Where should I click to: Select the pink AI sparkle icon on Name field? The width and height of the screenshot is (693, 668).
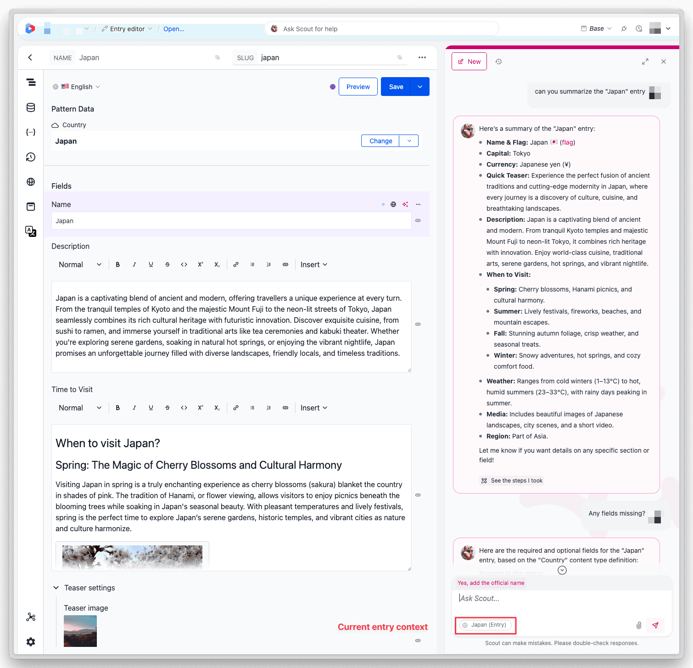(x=405, y=204)
